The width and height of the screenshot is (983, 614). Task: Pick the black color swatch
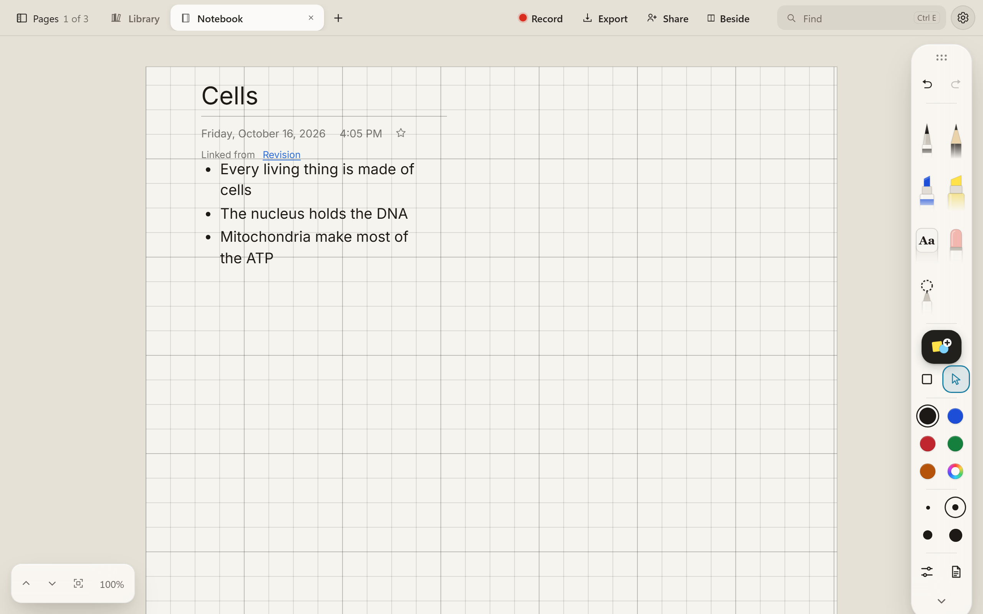tap(928, 416)
